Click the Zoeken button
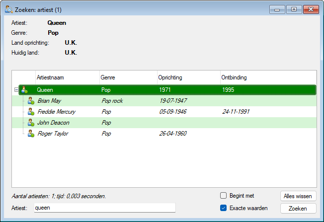This screenshot has height=222, width=324. 298,209
